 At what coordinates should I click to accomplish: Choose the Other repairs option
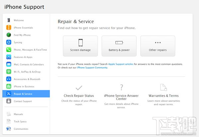click(158, 46)
